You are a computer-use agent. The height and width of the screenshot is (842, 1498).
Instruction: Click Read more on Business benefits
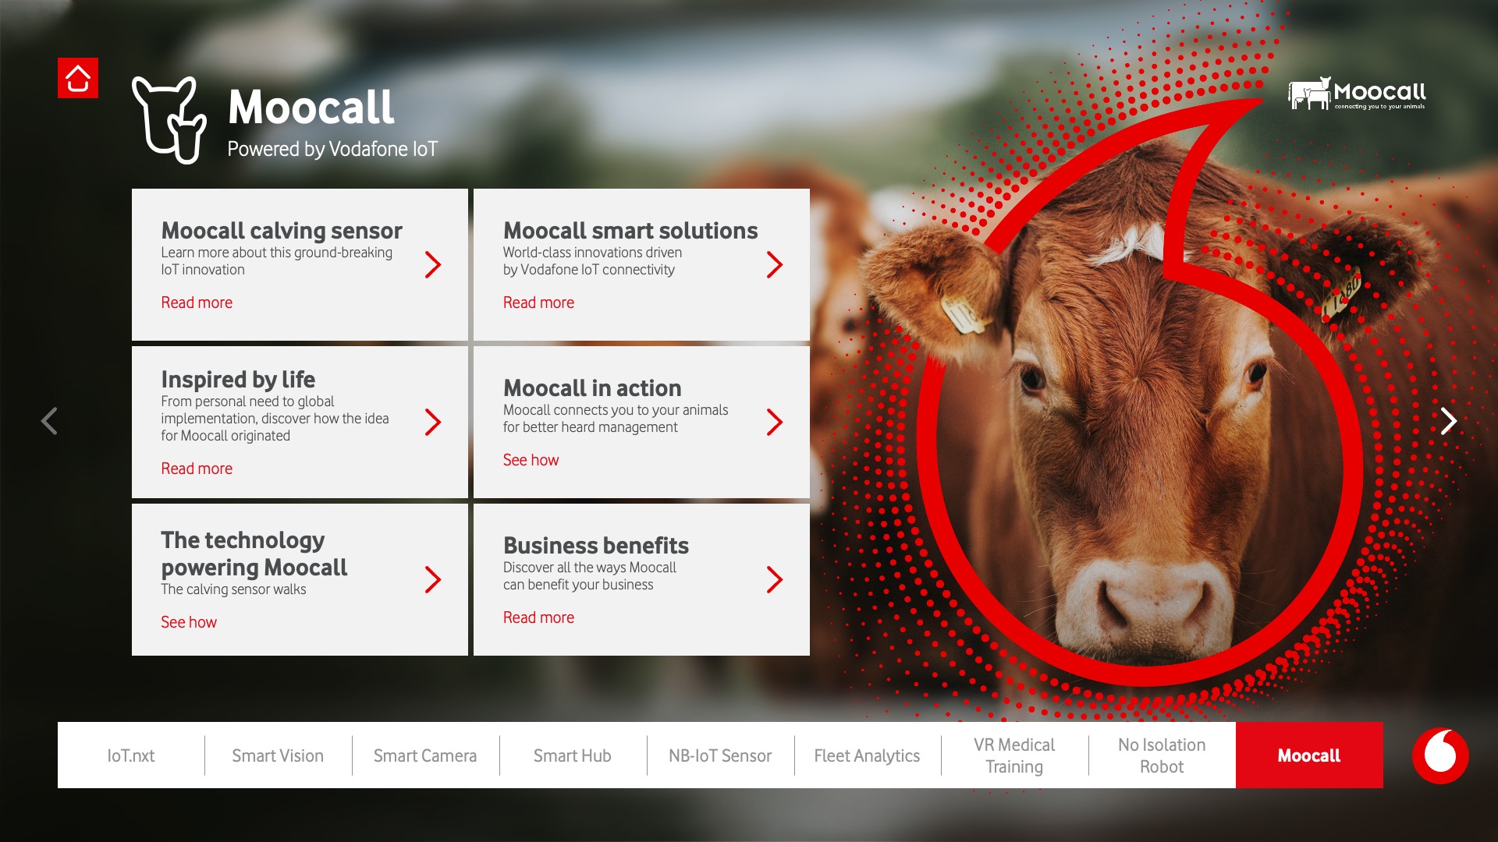[x=538, y=617]
